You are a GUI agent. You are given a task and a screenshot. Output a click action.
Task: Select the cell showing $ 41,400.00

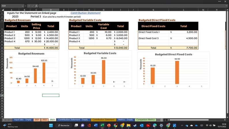(x=51, y=48)
